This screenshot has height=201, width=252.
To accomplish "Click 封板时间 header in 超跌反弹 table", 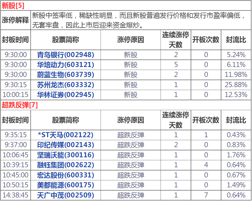I will [15, 120].
